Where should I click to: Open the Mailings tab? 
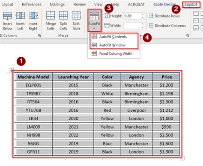pyautogui.click(x=57, y=5)
